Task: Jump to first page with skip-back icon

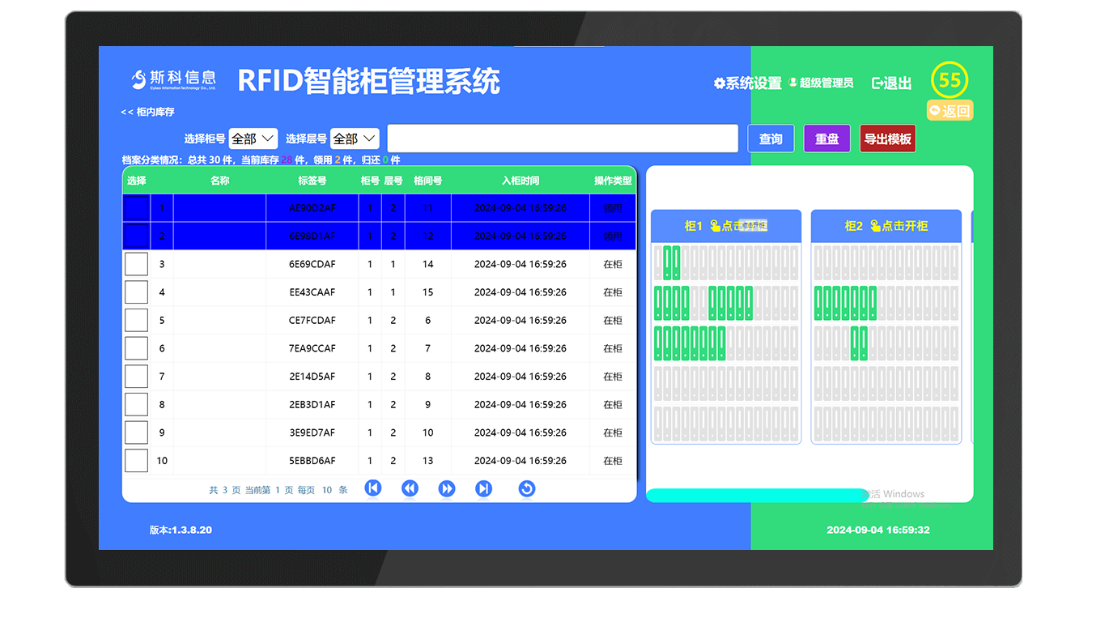Action: click(372, 488)
